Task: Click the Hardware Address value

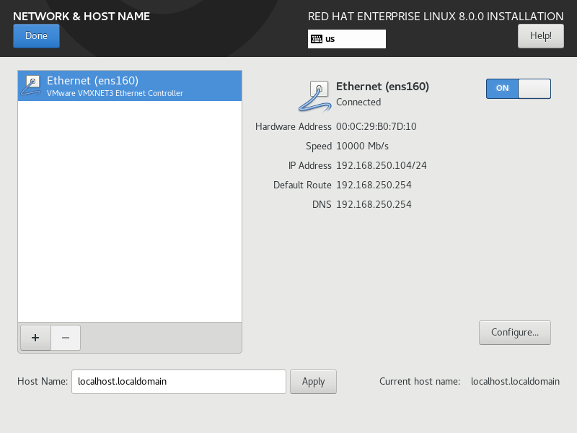Action: coord(376,127)
